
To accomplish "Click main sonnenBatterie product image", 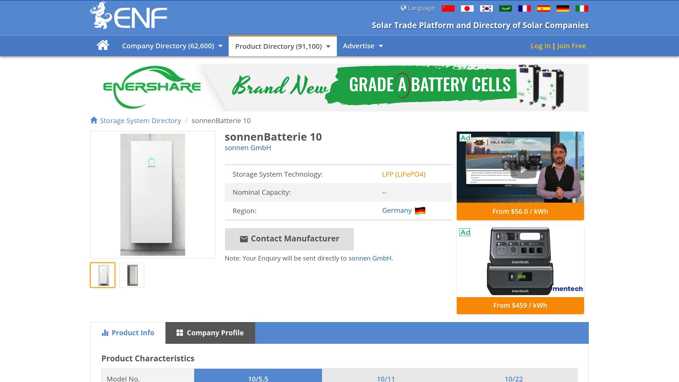I will click(x=153, y=195).
